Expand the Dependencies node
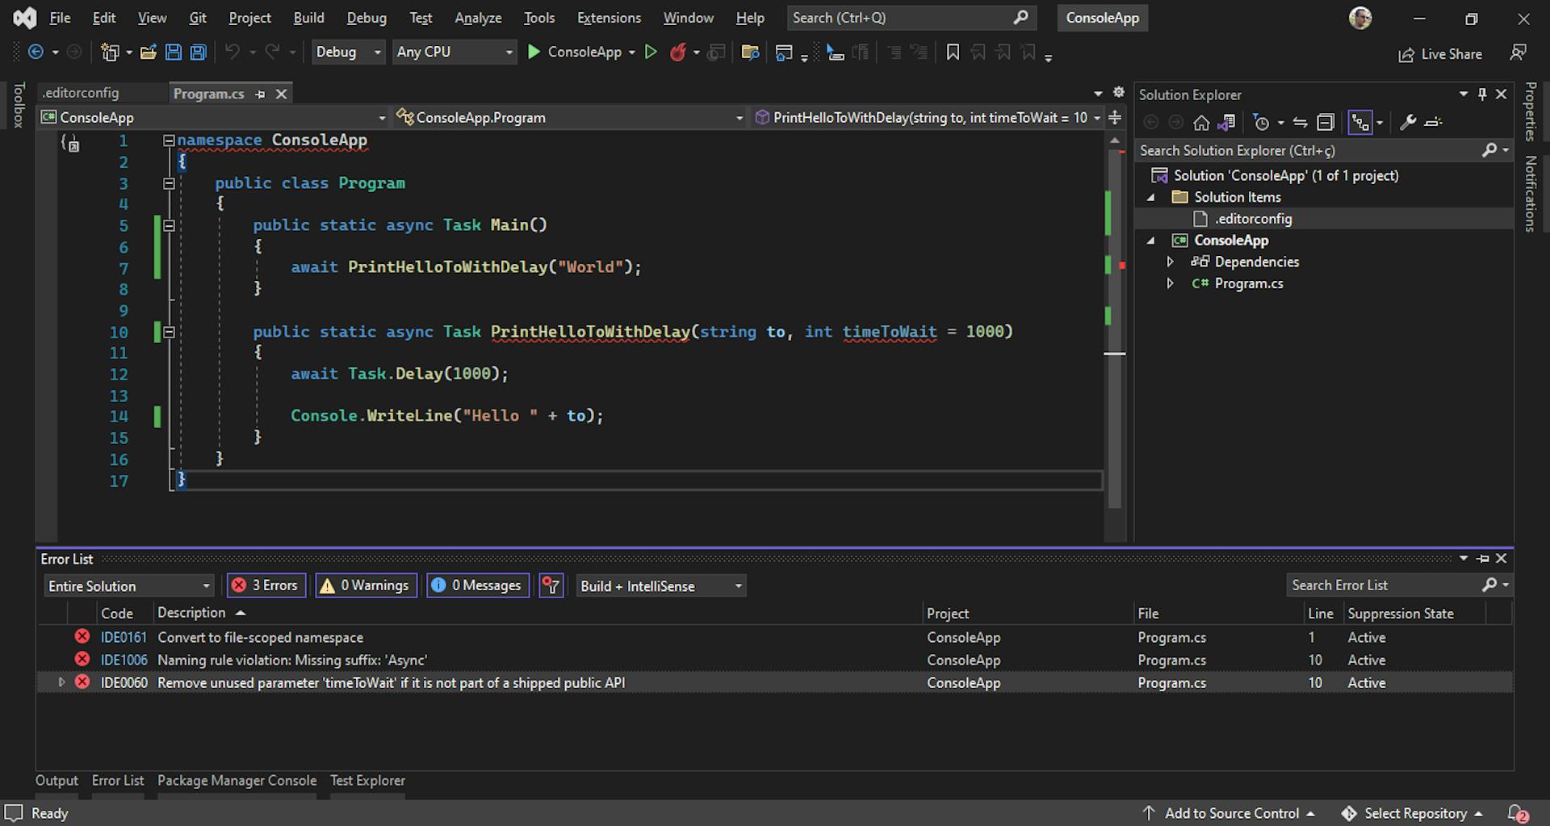Viewport: 1550px width, 826px height. 1170,262
